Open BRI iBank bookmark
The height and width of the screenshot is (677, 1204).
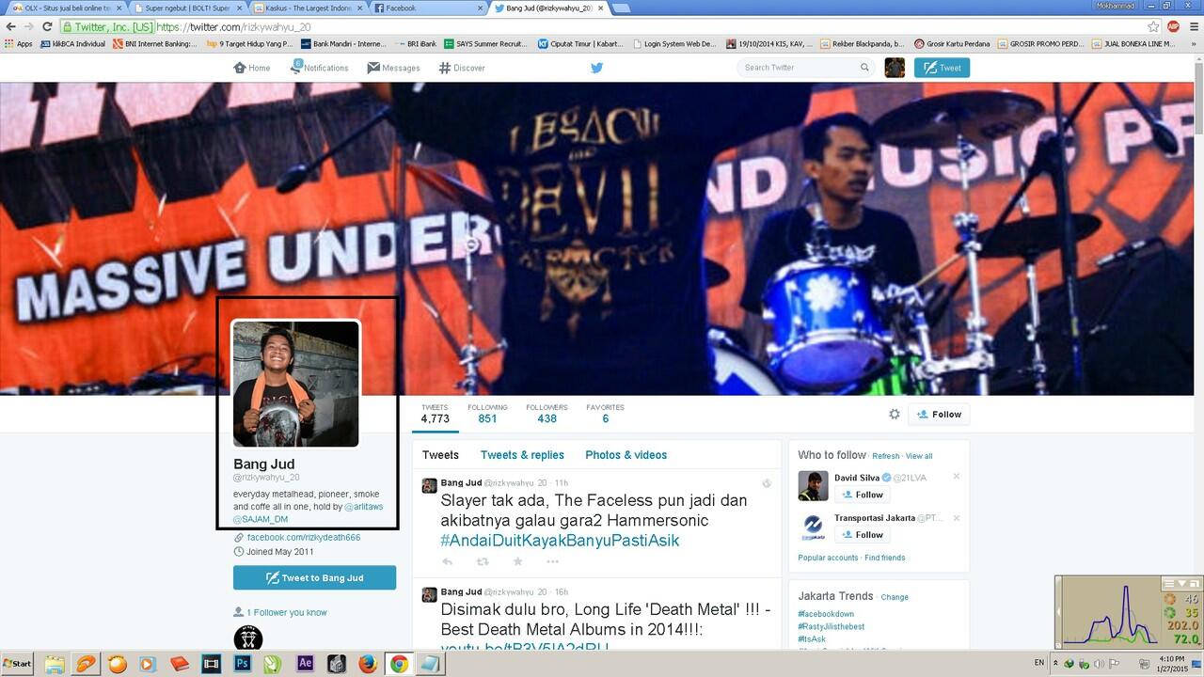click(x=416, y=43)
